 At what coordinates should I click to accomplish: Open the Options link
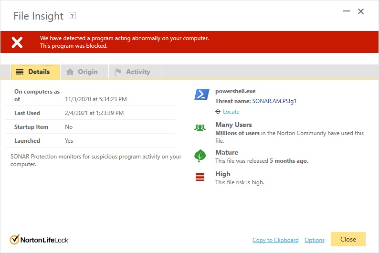coord(315,240)
